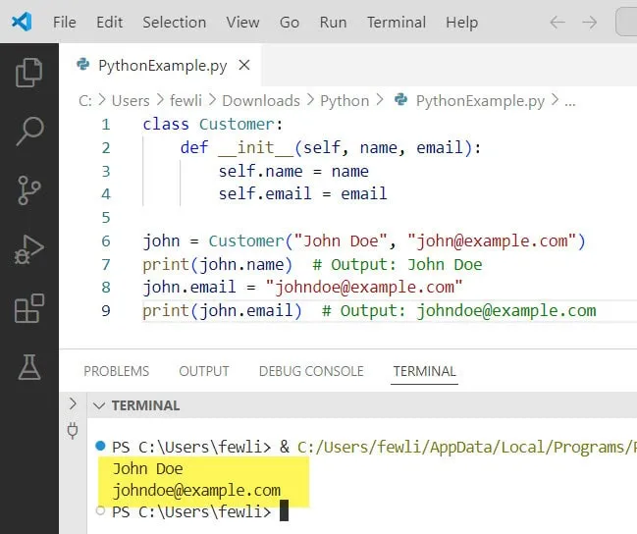Click 'print(john.name)' on line 7
Screen dimensions: 637x534
click(x=217, y=265)
